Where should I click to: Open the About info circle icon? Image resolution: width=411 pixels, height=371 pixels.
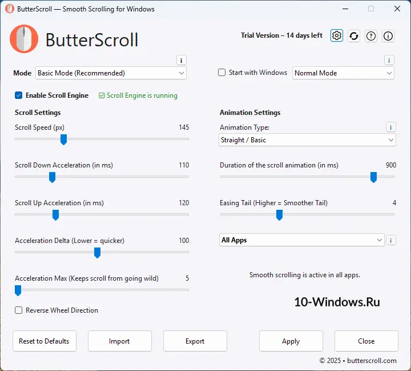(x=388, y=36)
